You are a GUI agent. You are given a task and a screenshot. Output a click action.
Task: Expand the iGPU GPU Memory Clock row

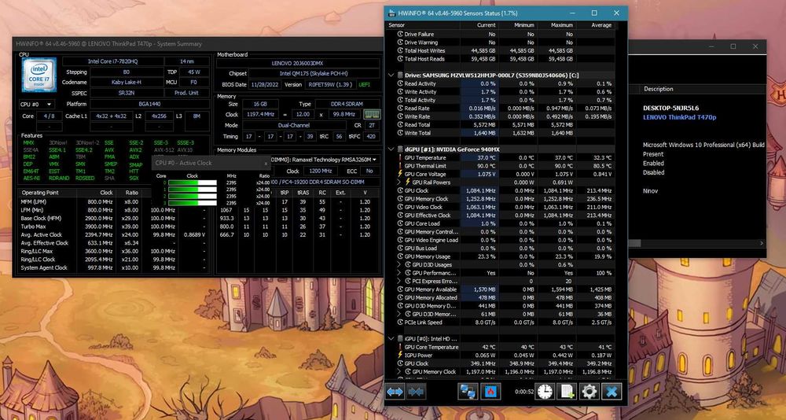399,372
